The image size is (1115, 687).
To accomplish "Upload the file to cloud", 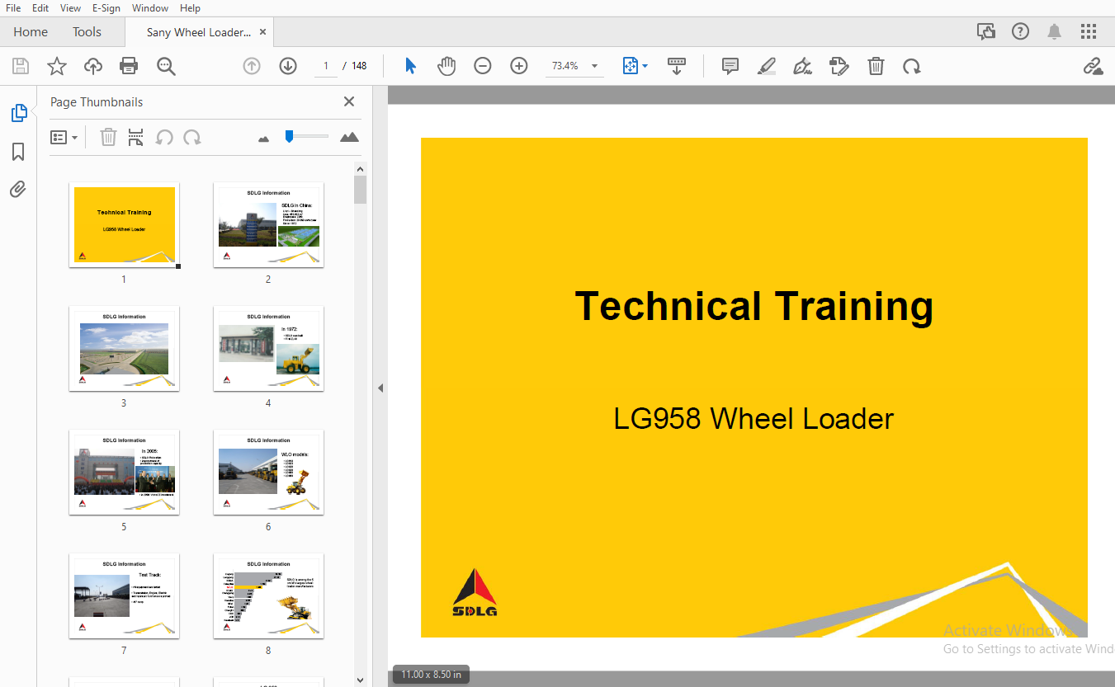I will (x=93, y=66).
